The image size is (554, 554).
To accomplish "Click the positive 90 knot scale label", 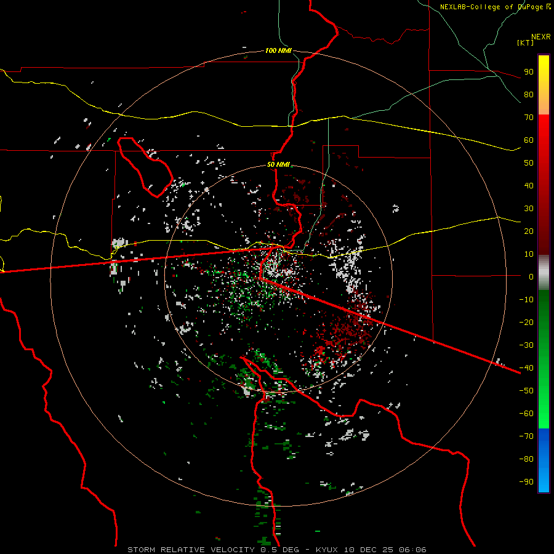I will (x=529, y=72).
